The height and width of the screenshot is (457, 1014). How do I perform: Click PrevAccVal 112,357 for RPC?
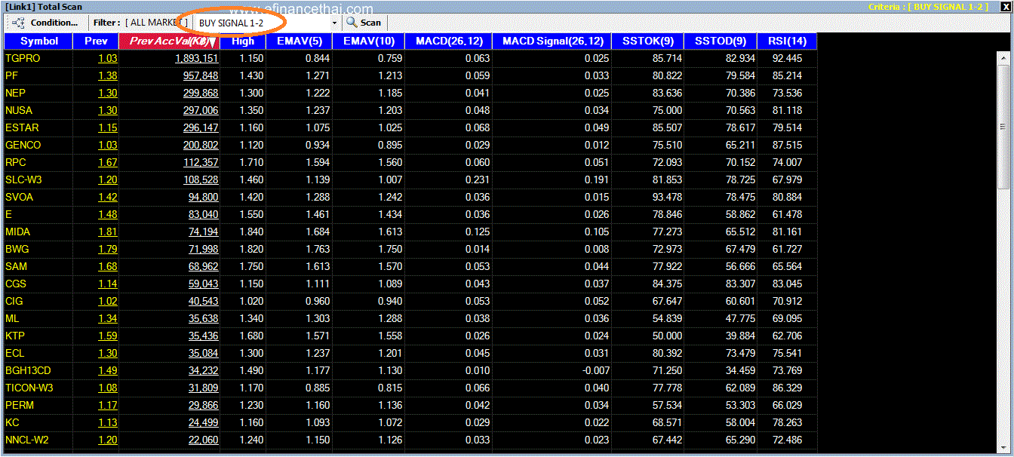(x=201, y=162)
